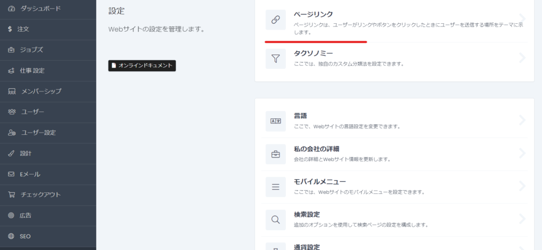Click the hamburger icon for モバイルメニュー
This screenshot has height=250, width=542.
275,187
